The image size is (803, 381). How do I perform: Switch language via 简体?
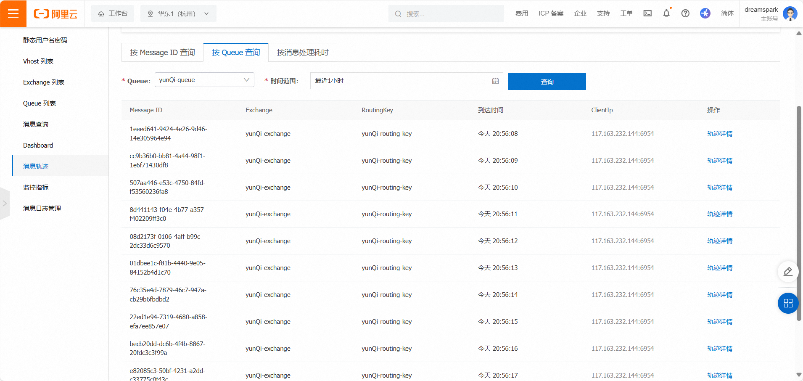[727, 13]
